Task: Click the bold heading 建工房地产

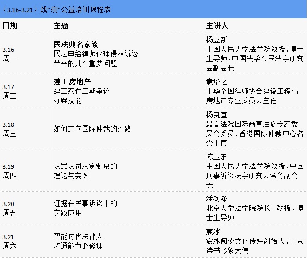Action: point(72,82)
